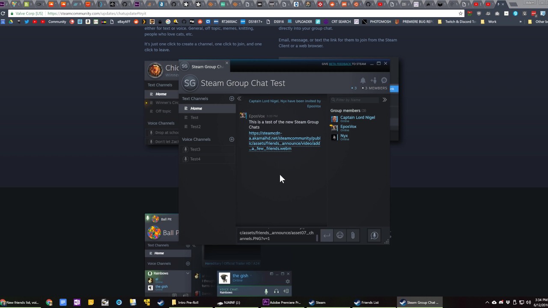Add a new voice channel with plus icon
Screen dimensions: 548x308
coord(232,139)
